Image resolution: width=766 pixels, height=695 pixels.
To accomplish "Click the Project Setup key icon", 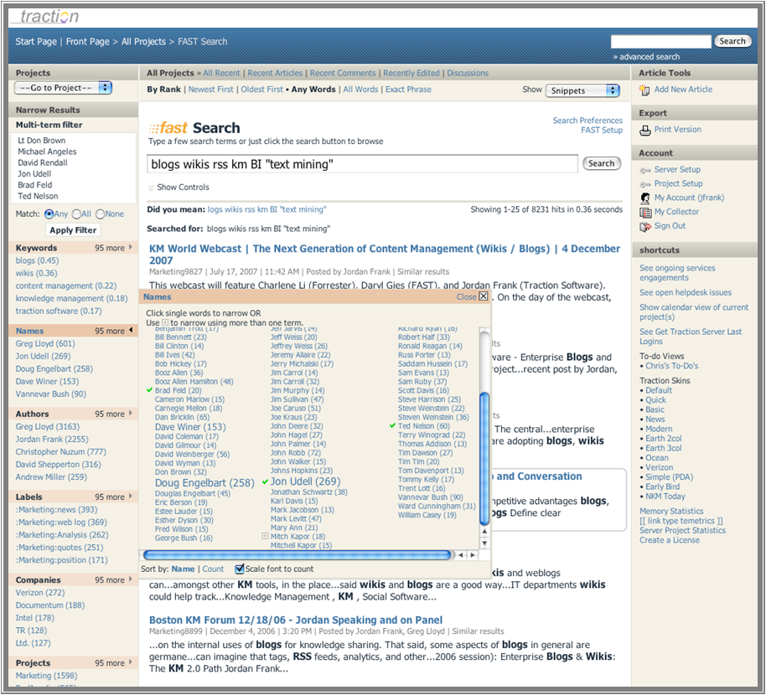I will coord(645,184).
